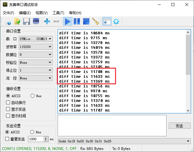Open the 视图(V) menu

pos(41,13)
